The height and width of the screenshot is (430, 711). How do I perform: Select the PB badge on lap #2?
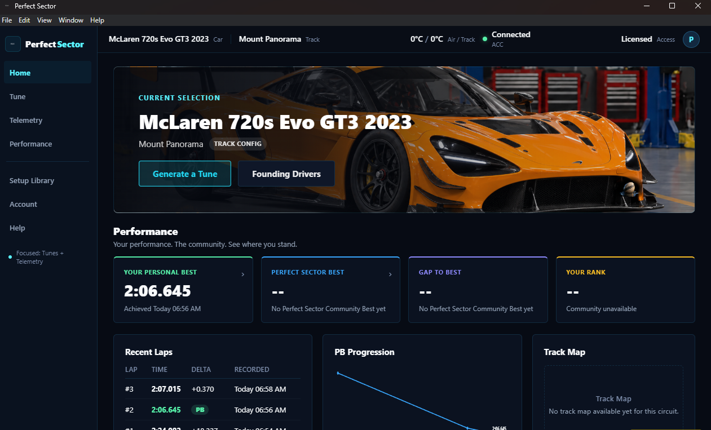(x=200, y=410)
